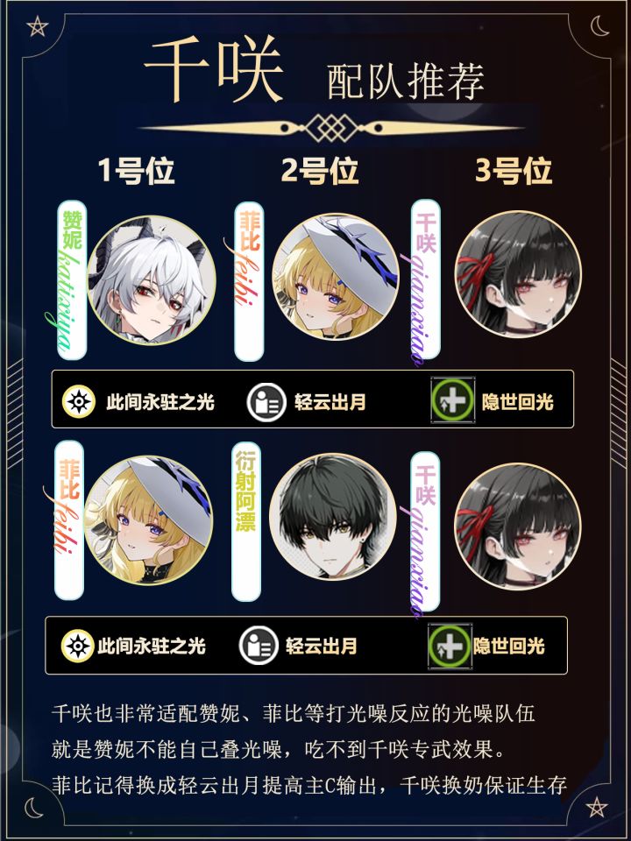Click the sun icon beside first-team 此间永驻之光
631x841 pixels.
coord(78,401)
